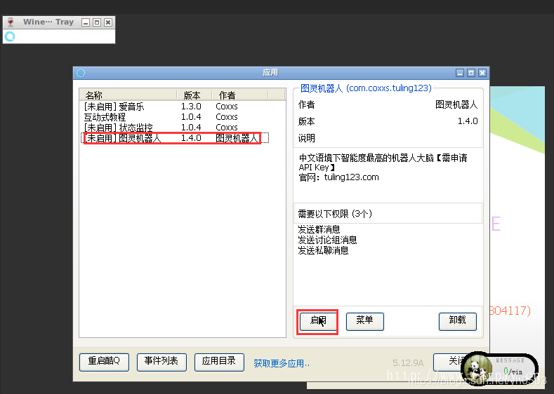The height and width of the screenshot is (394, 554).
Task: Maximize the Wine Tray window
Action: 97,22
